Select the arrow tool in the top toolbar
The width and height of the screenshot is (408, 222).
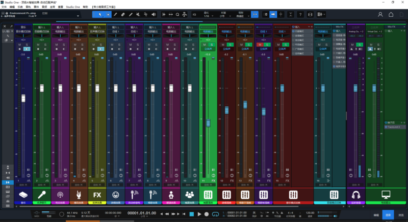[x=100, y=14]
